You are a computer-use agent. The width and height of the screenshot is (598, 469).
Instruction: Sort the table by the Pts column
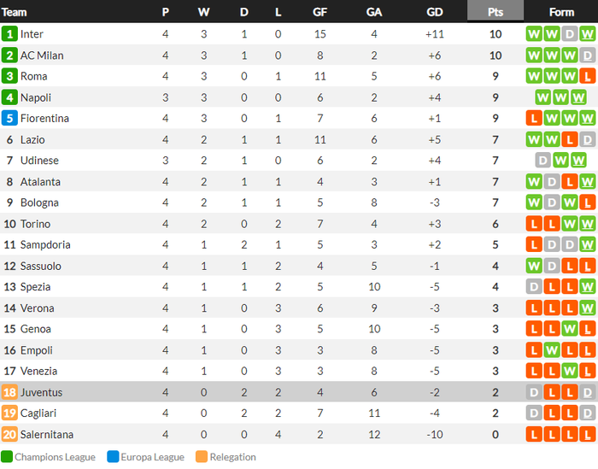(x=495, y=12)
